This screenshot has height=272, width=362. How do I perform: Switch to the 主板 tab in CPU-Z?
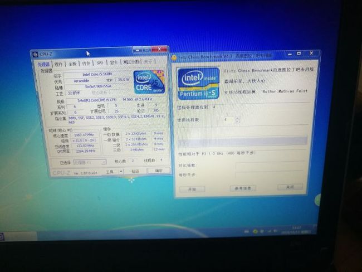tap(72, 64)
